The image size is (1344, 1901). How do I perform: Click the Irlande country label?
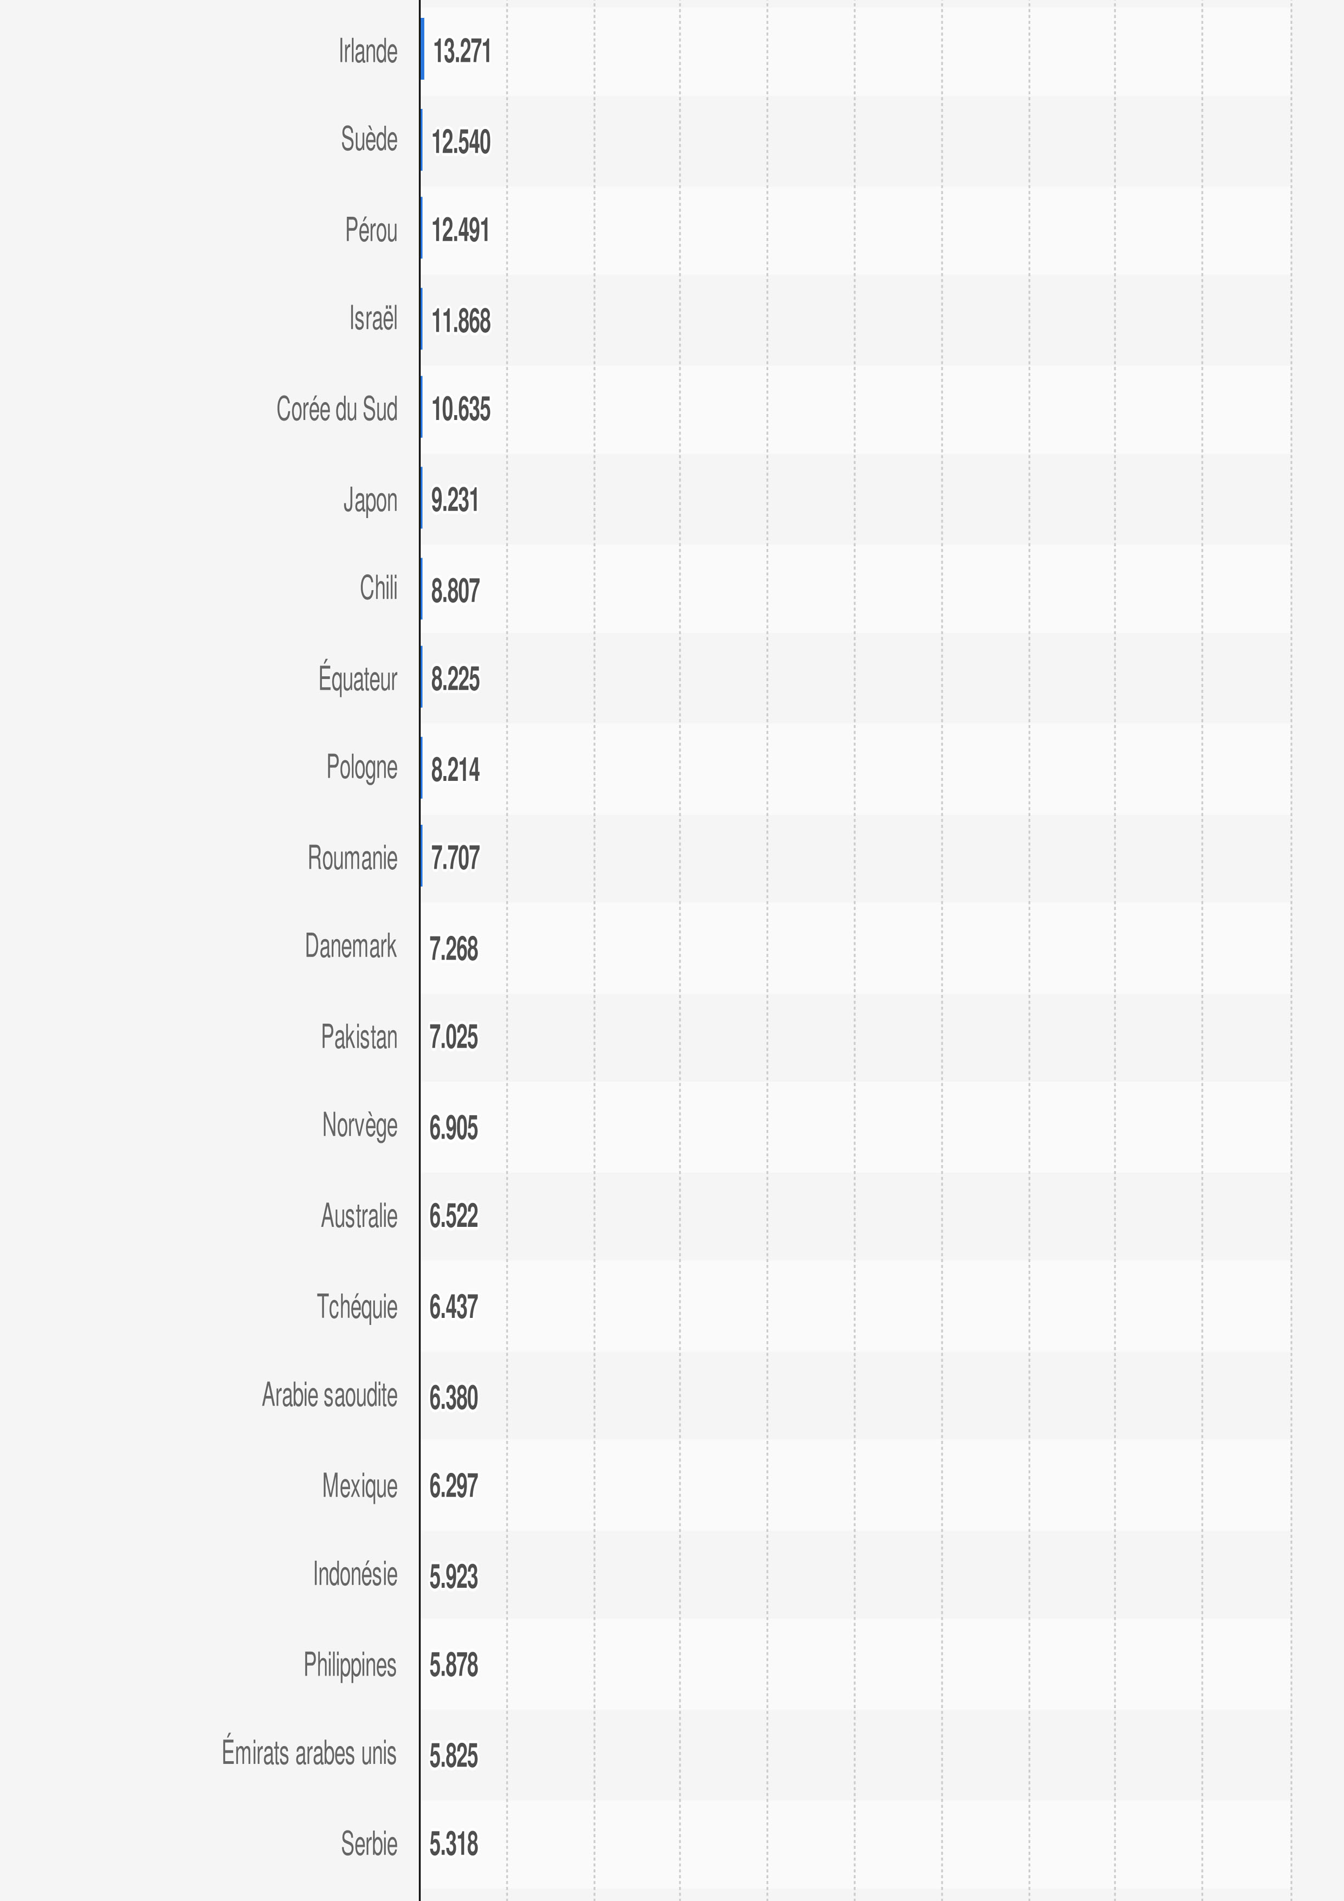coord(367,51)
